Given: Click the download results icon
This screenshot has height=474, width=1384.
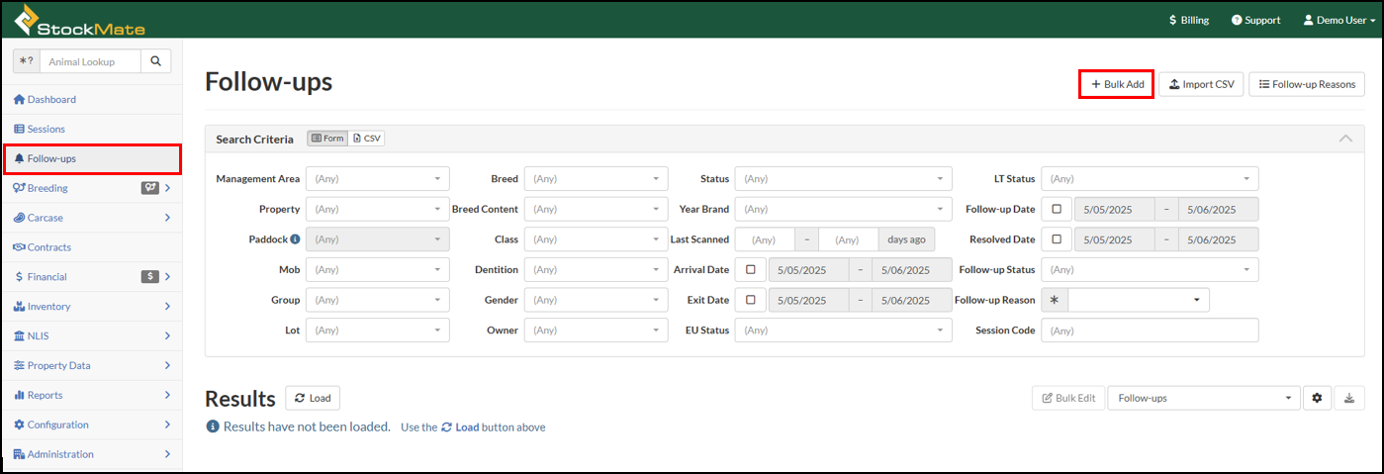Looking at the screenshot, I should click(x=1349, y=398).
